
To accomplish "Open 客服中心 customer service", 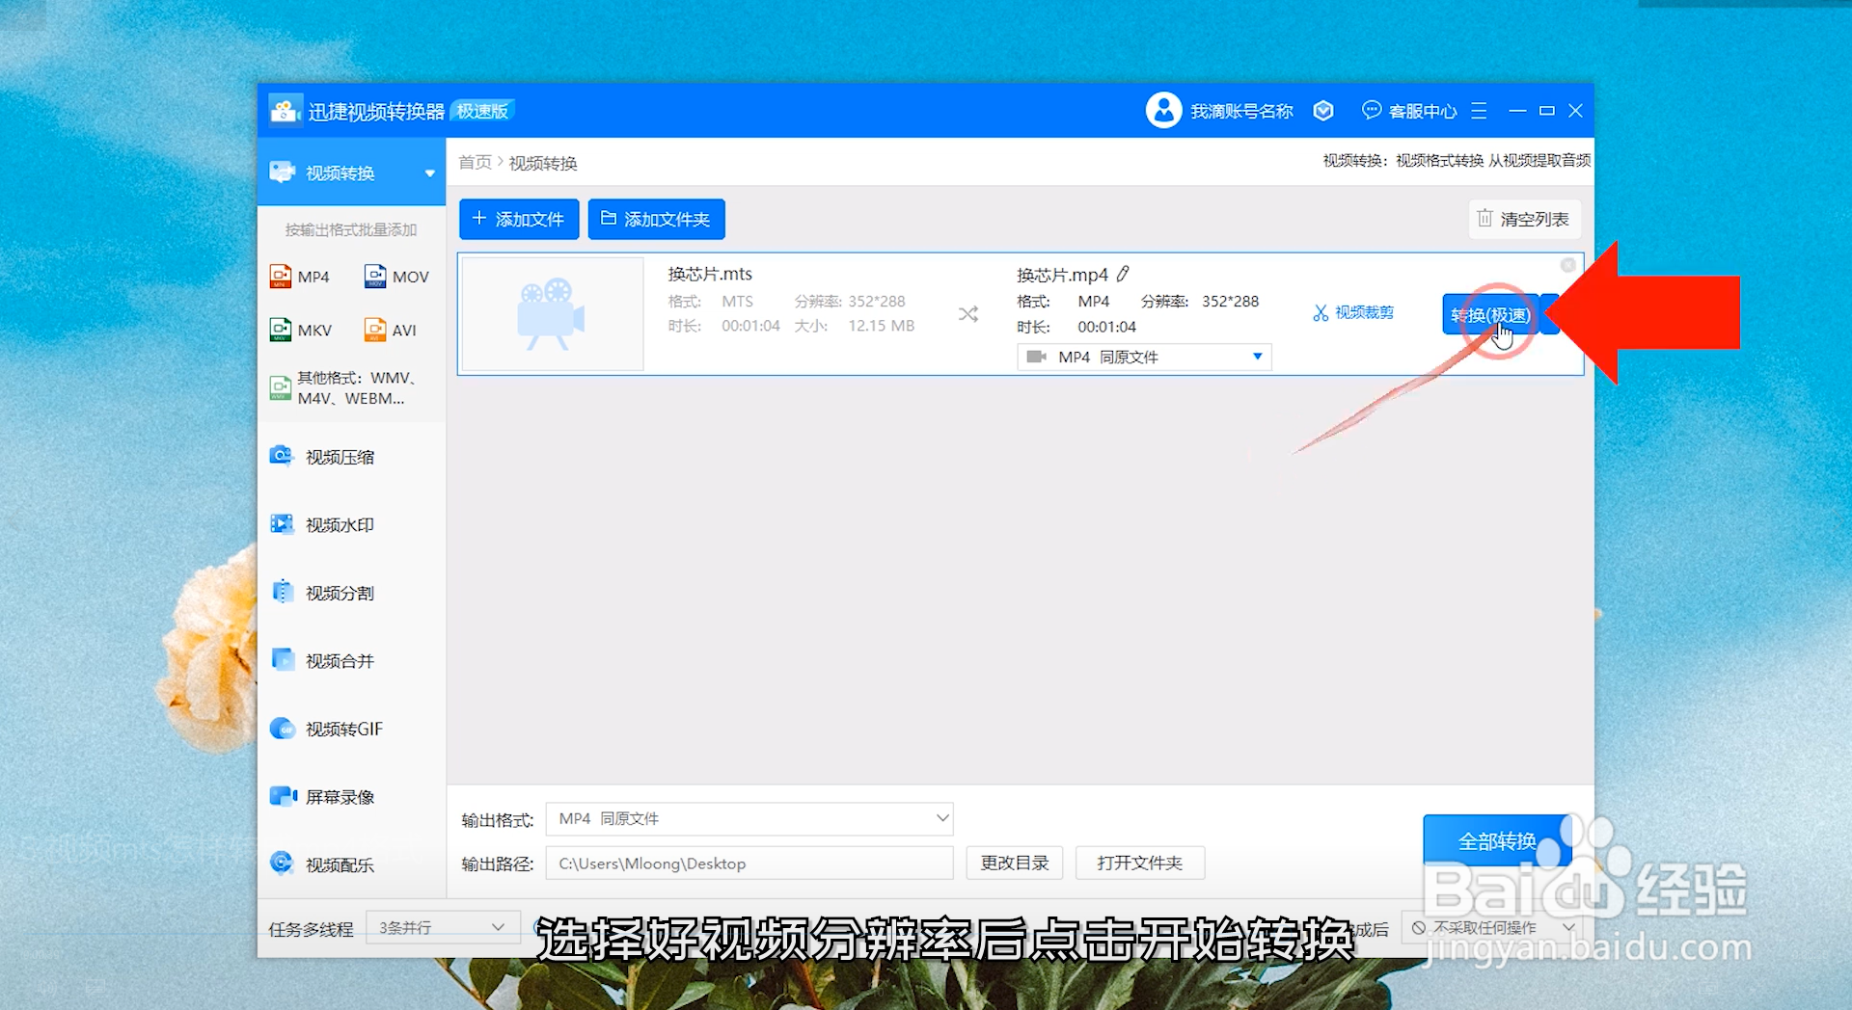I will (x=1409, y=111).
